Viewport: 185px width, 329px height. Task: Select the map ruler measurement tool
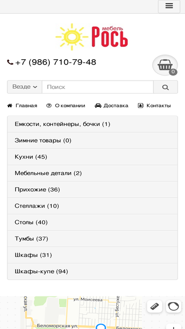click(154, 306)
